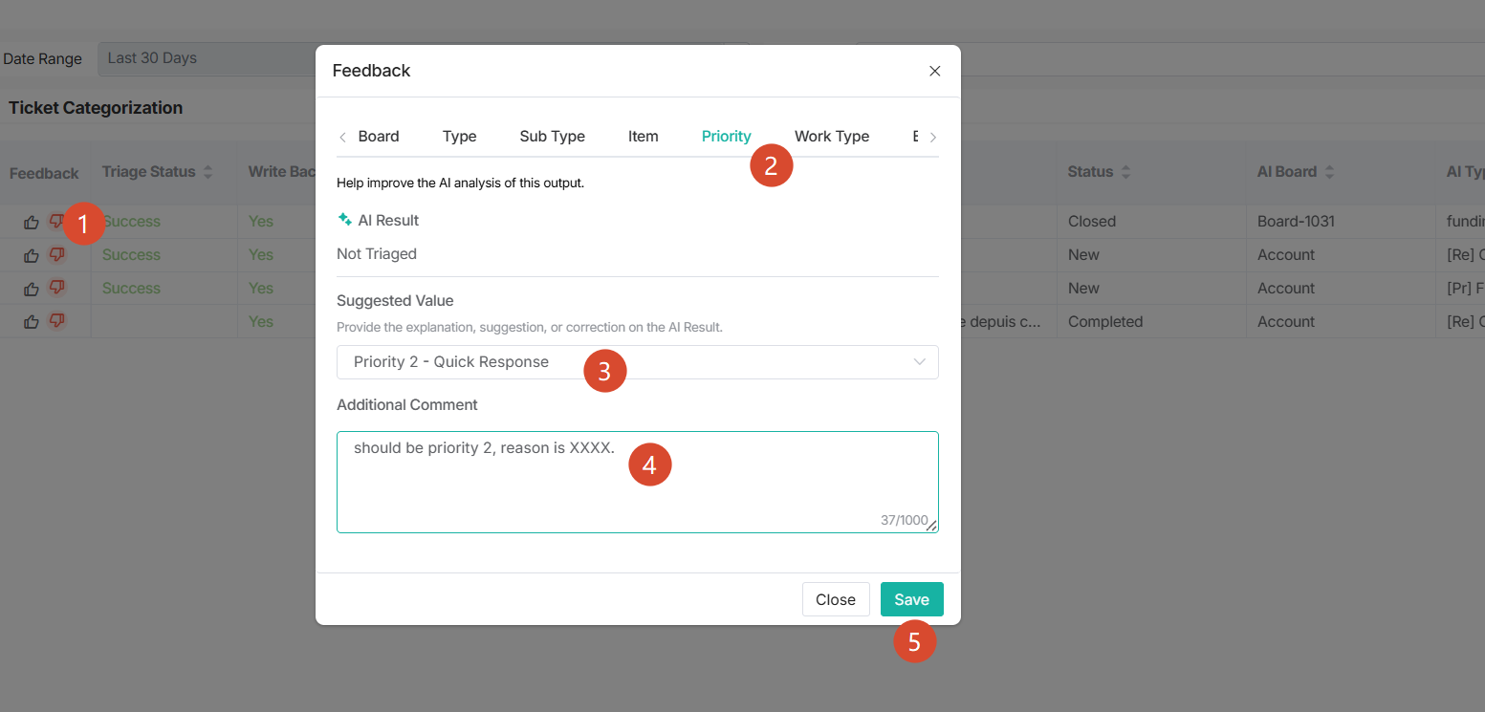
Task: Click the Save button
Action: 912,599
